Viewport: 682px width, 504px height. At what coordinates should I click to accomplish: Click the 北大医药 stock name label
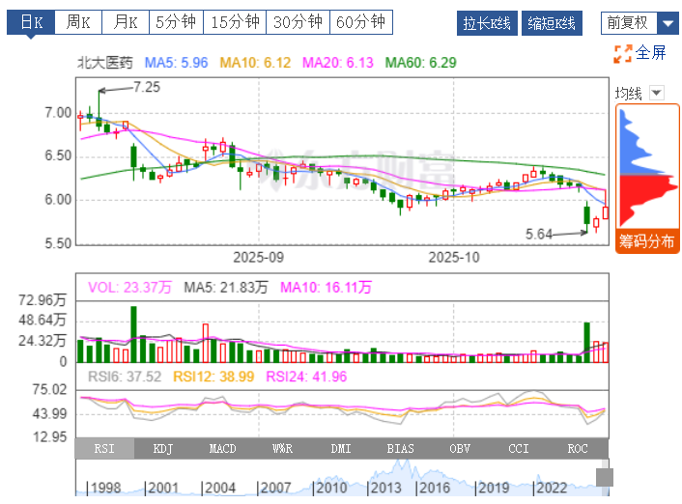click(105, 63)
